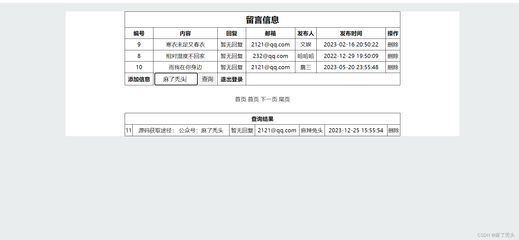The width and height of the screenshot is (519, 240).
Task: Delete message number 9 via 删除
Action: click(x=393, y=45)
